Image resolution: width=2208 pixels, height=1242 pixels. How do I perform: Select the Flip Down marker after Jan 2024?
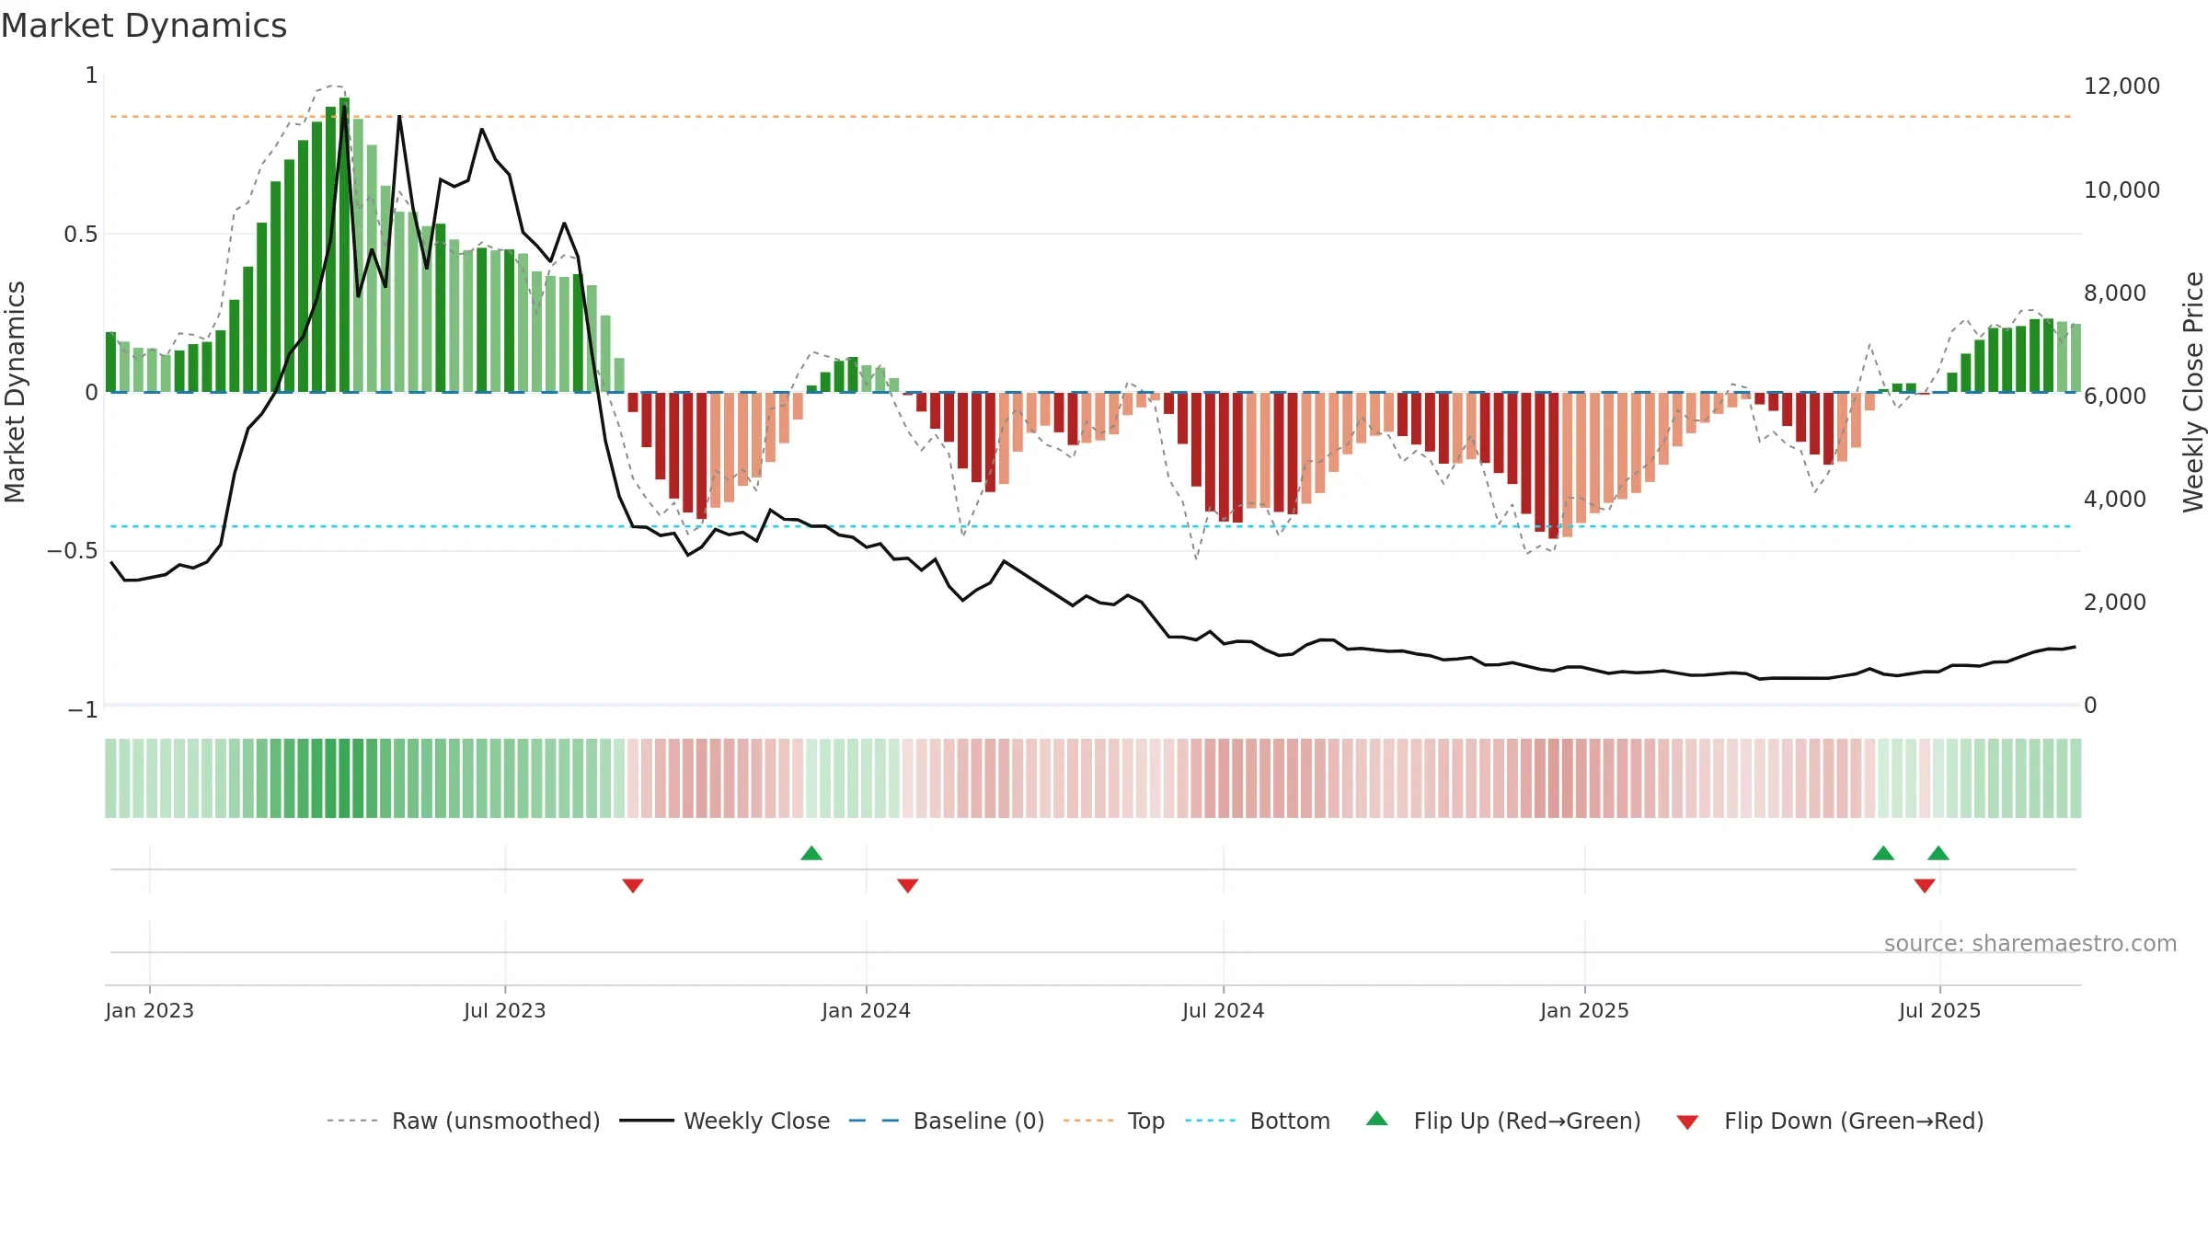(x=908, y=885)
